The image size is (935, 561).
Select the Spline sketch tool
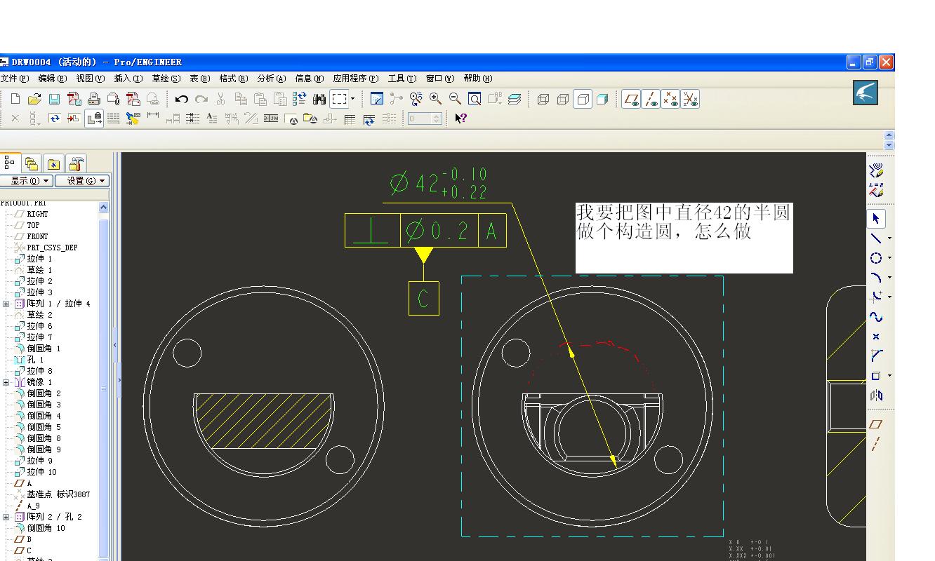click(x=875, y=317)
